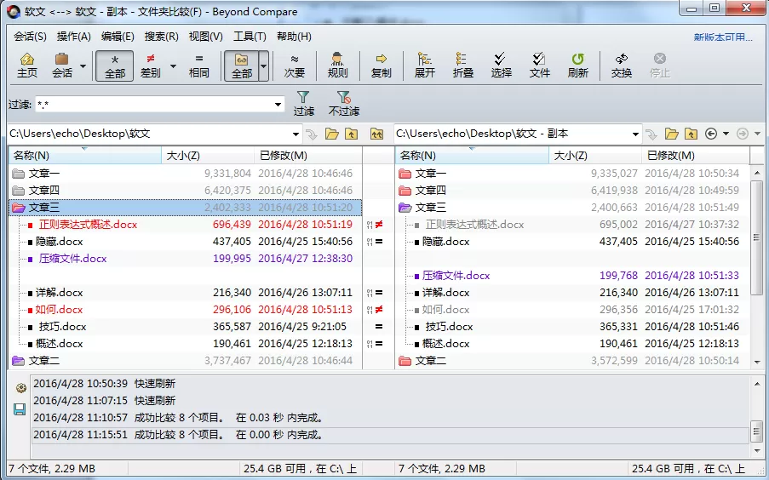Collapse the left 文章三 folder
The image size is (769, 480).
(19, 208)
